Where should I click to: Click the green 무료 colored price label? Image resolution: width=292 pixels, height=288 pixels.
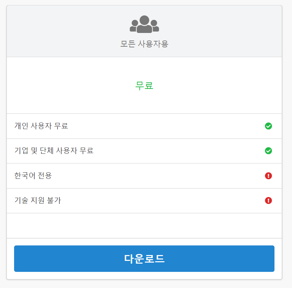coord(144,85)
